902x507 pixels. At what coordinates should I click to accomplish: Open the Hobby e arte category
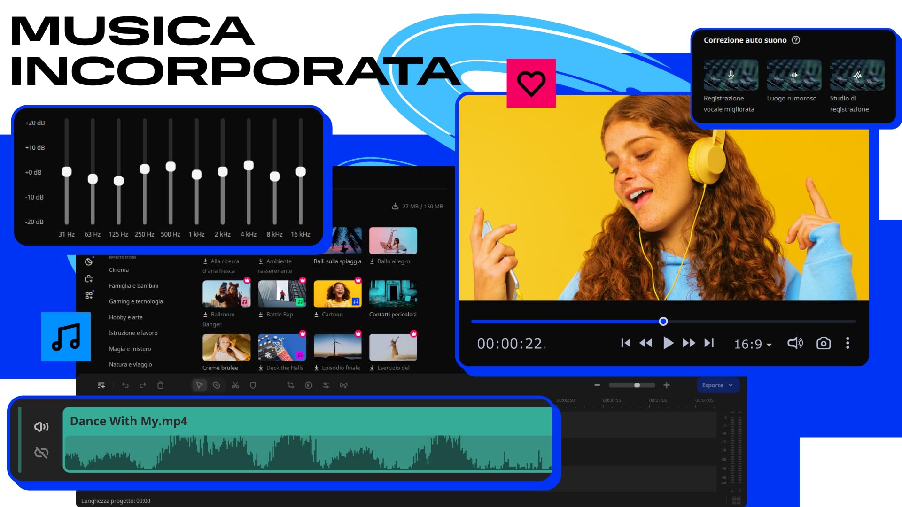tap(125, 317)
